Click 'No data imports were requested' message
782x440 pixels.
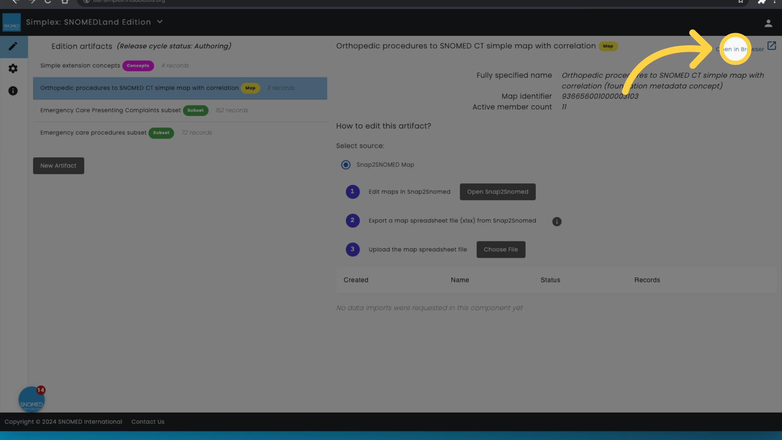429,308
